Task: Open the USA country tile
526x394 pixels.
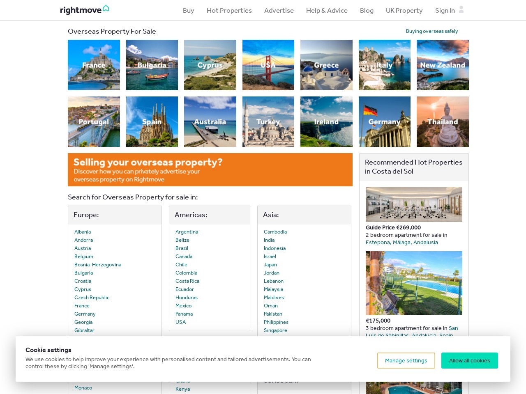Action: [268, 65]
